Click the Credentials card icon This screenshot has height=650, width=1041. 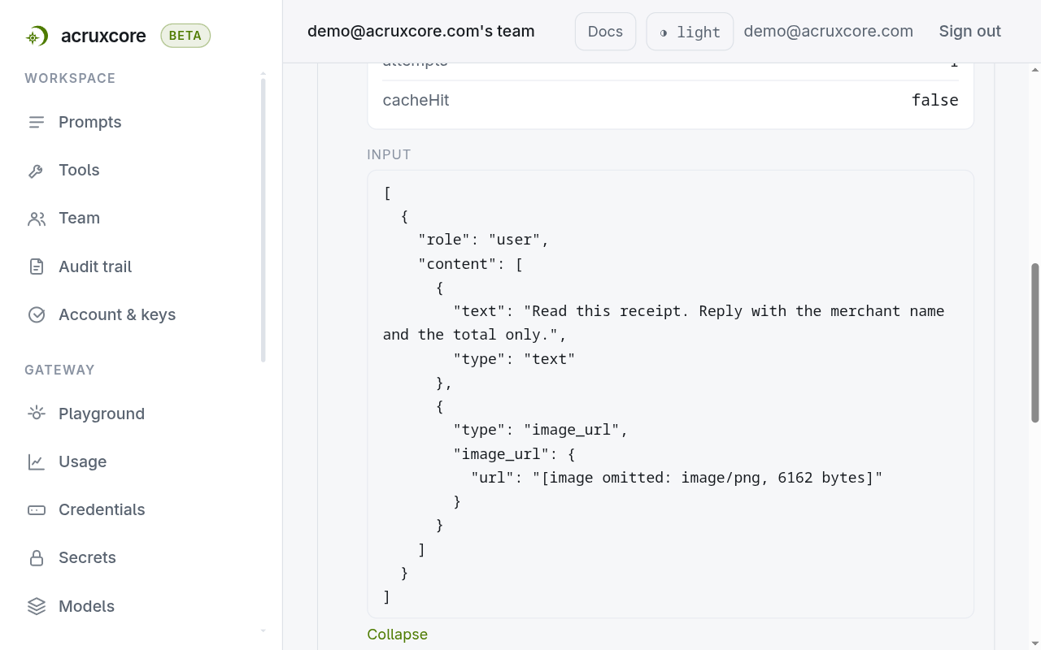(x=37, y=509)
